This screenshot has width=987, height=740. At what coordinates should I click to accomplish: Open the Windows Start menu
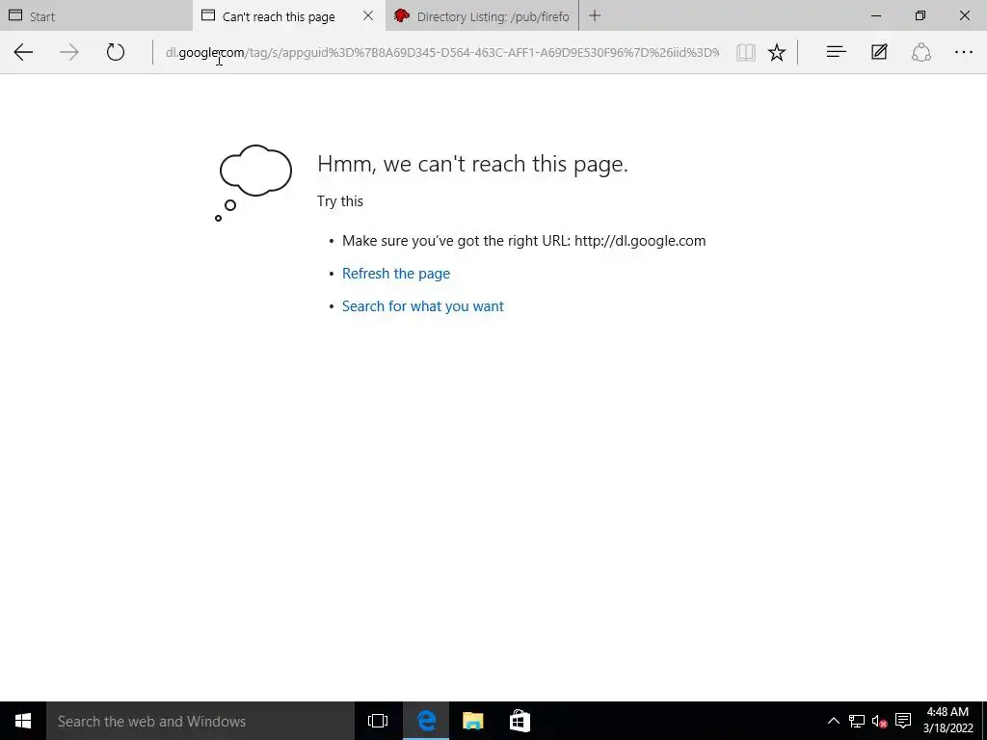23,721
